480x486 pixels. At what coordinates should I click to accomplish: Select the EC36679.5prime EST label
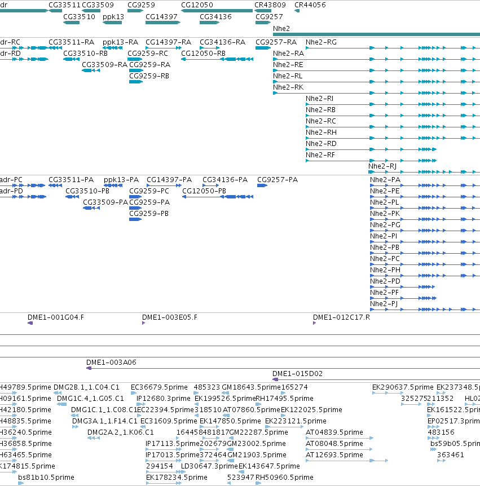(160, 387)
